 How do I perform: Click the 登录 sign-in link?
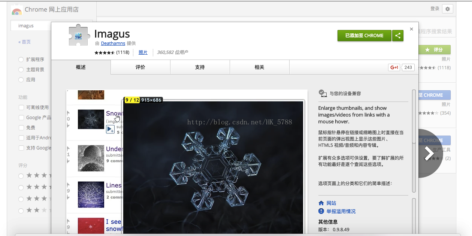click(x=435, y=9)
